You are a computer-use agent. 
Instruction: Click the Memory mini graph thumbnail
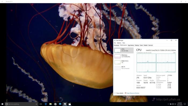point(117,56)
